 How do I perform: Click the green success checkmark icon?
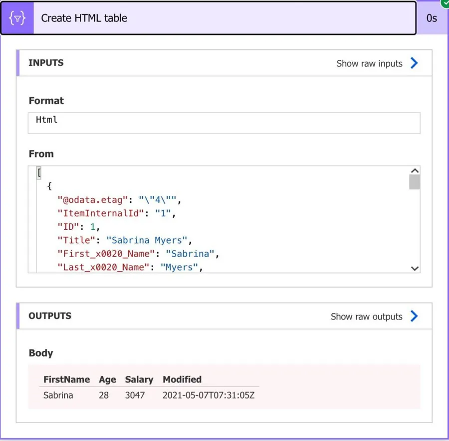444,3
